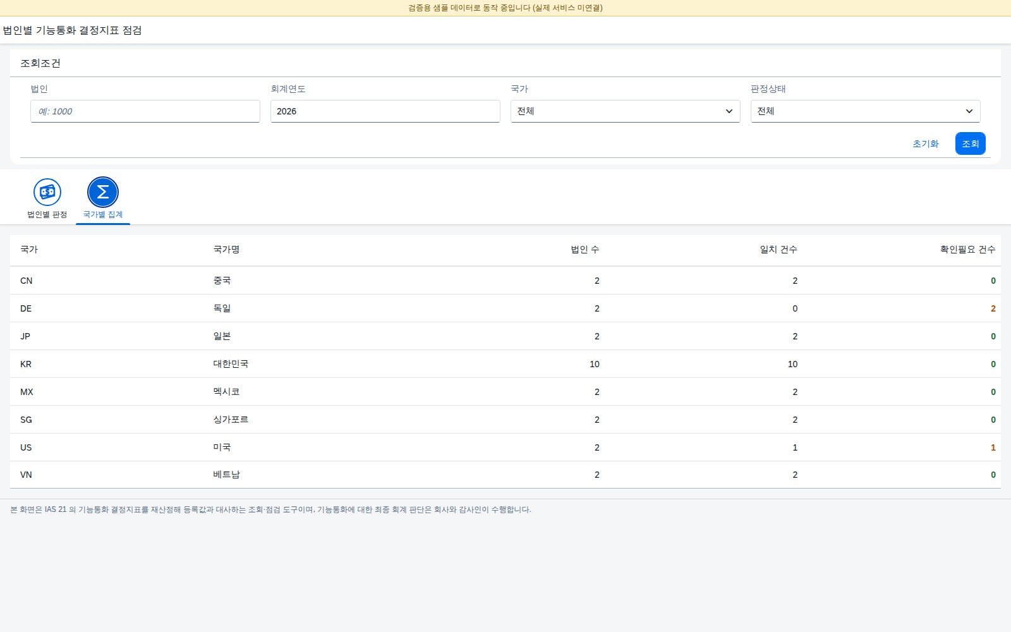Open the 판정상태 dropdown
Image resolution: width=1011 pixels, height=632 pixels.
[866, 111]
